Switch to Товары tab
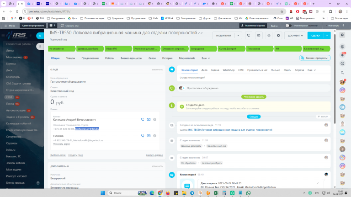 pyautogui.click(x=70, y=58)
